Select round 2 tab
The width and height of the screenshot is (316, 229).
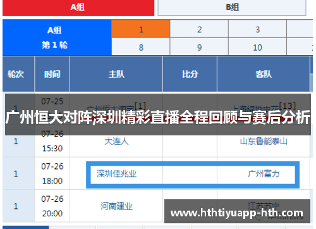tap(199, 29)
